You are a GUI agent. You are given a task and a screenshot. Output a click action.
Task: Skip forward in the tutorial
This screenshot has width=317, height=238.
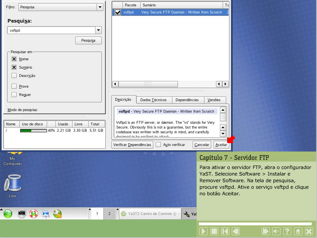click(x=265, y=231)
